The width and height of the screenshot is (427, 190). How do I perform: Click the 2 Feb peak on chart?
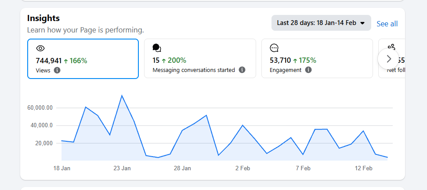click(242, 125)
